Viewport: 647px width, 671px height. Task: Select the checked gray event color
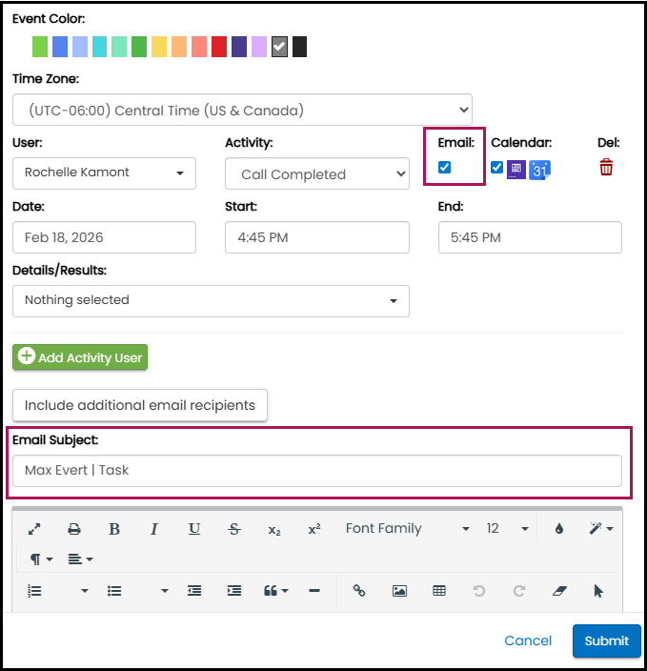279,47
